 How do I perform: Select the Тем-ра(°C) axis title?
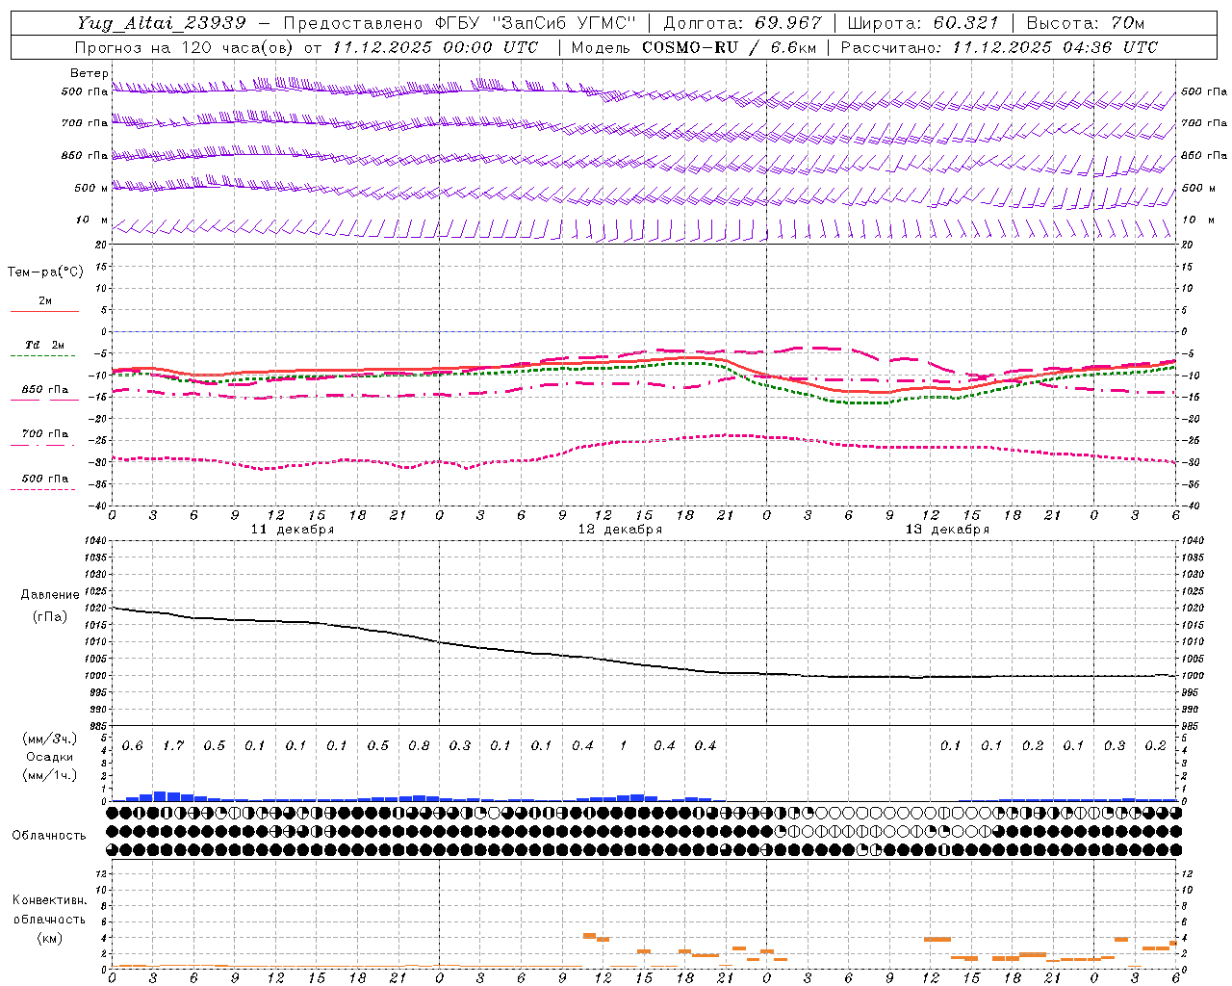click(x=45, y=272)
